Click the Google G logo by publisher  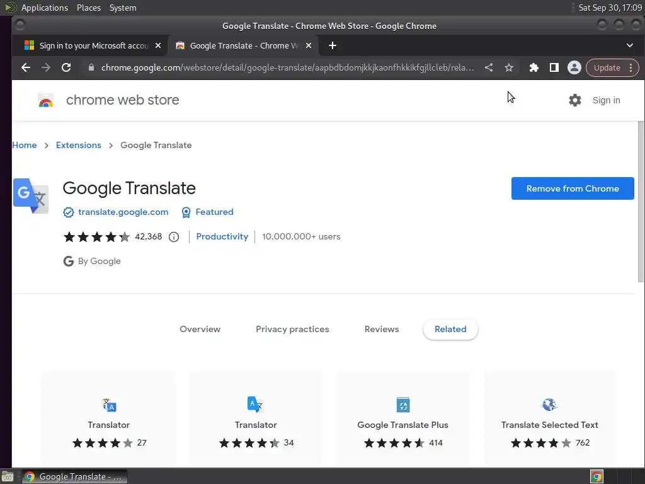click(x=68, y=262)
